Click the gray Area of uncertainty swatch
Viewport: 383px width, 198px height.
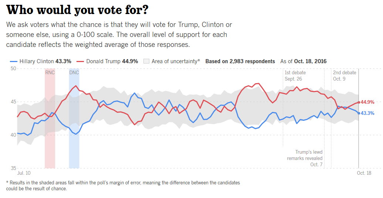pos(146,61)
